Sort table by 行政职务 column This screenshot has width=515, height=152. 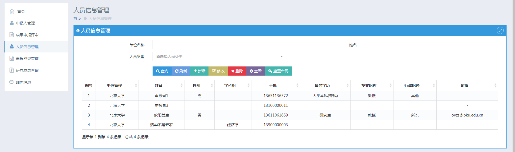(415, 85)
